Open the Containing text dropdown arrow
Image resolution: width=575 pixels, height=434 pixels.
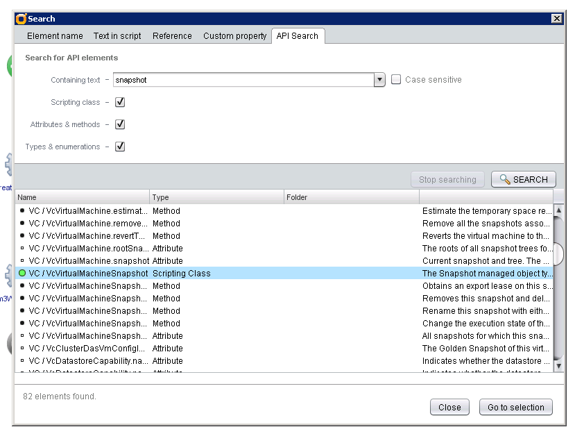click(379, 80)
